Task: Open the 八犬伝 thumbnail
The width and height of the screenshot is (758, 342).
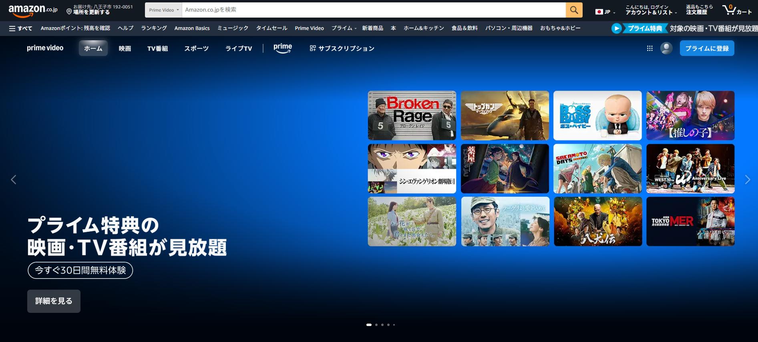Action: (597, 221)
